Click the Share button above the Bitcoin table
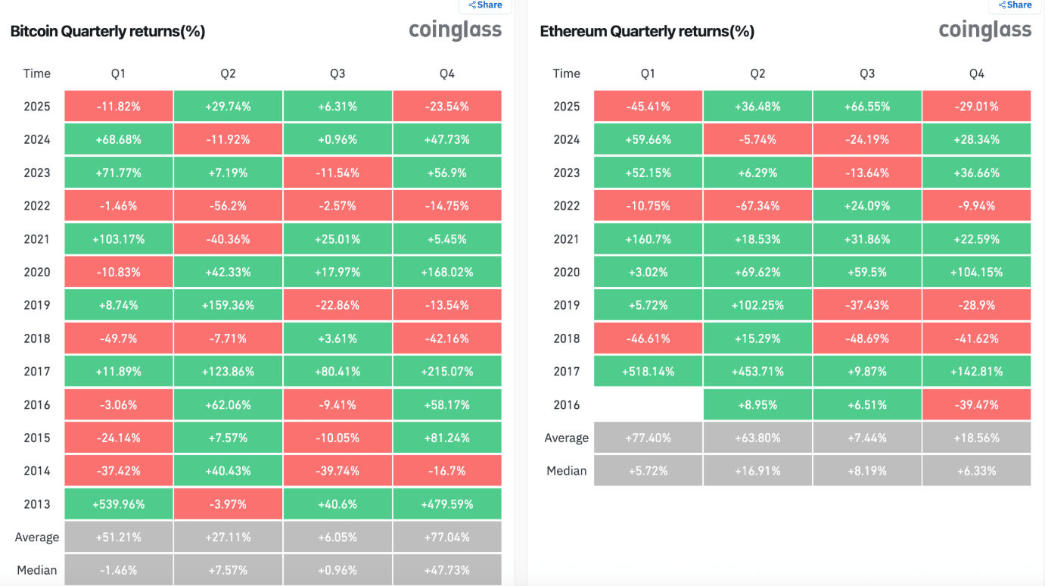This screenshot has height=586, width=1045. pyautogui.click(x=485, y=5)
